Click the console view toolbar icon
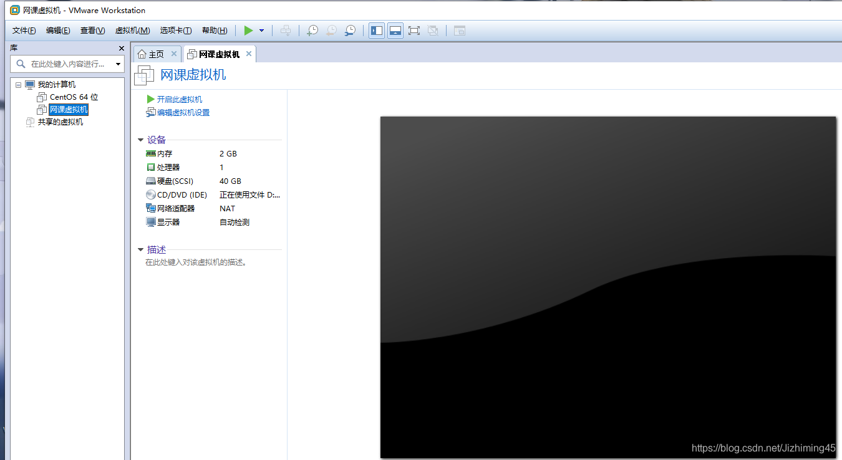This screenshot has height=460, width=842. pyautogui.click(x=460, y=31)
